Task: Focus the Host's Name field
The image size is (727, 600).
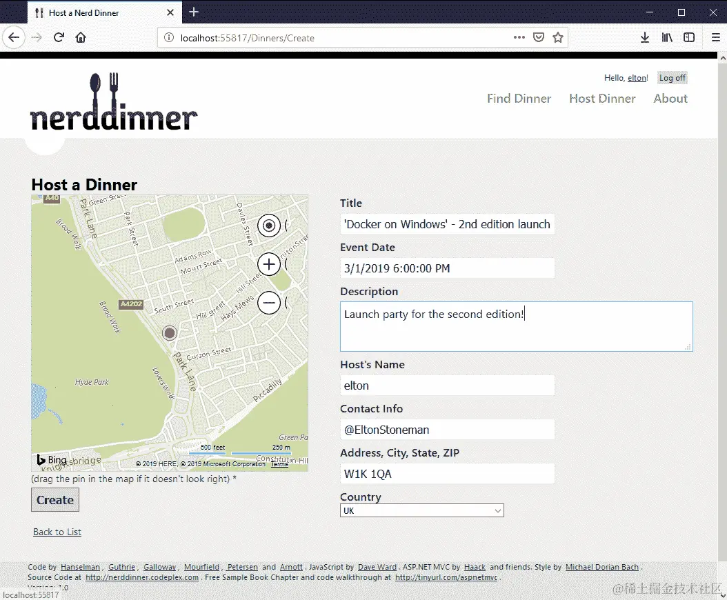Action: (447, 386)
